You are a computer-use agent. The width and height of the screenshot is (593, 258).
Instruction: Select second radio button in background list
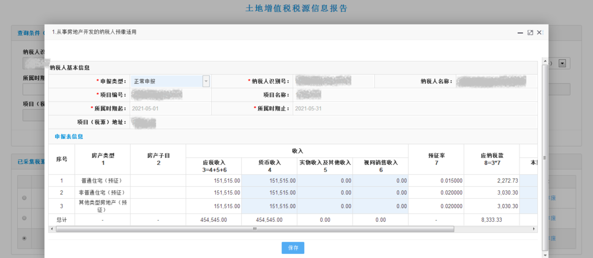pyautogui.click(x=24, y=218)
